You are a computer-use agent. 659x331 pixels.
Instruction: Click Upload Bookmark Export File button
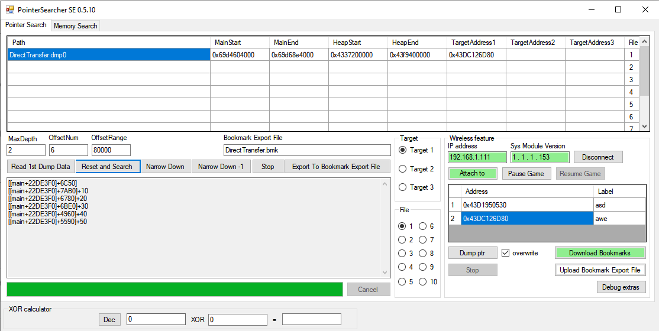[600, 270]
